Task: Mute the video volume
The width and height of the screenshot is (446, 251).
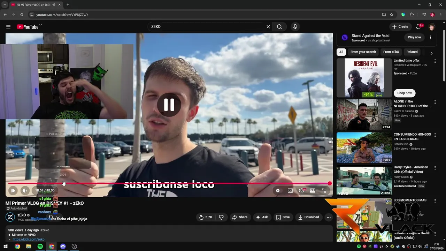Action: [x=24, y=190]
